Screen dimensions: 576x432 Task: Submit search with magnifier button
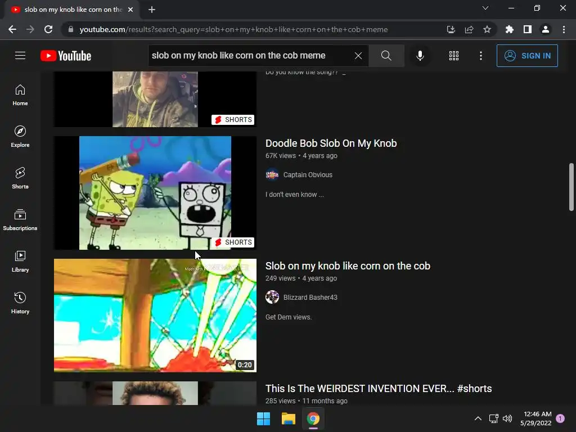[x=386, y=56]
